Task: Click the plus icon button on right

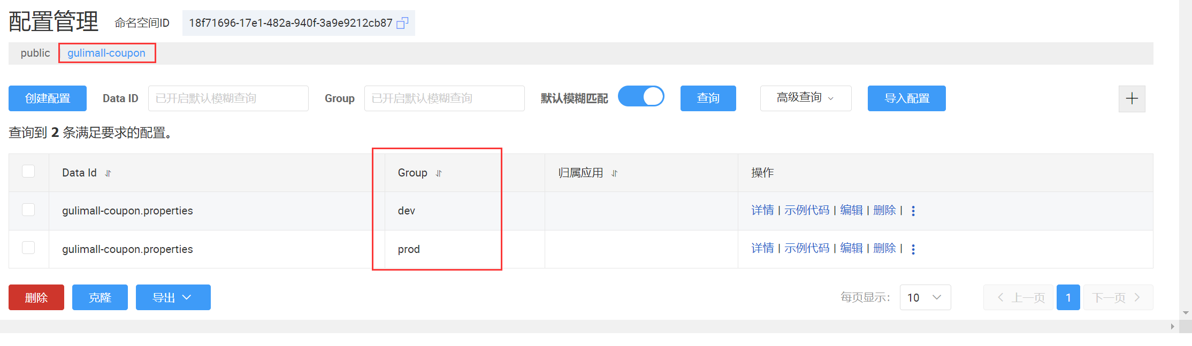Action: click(1132, 98)
